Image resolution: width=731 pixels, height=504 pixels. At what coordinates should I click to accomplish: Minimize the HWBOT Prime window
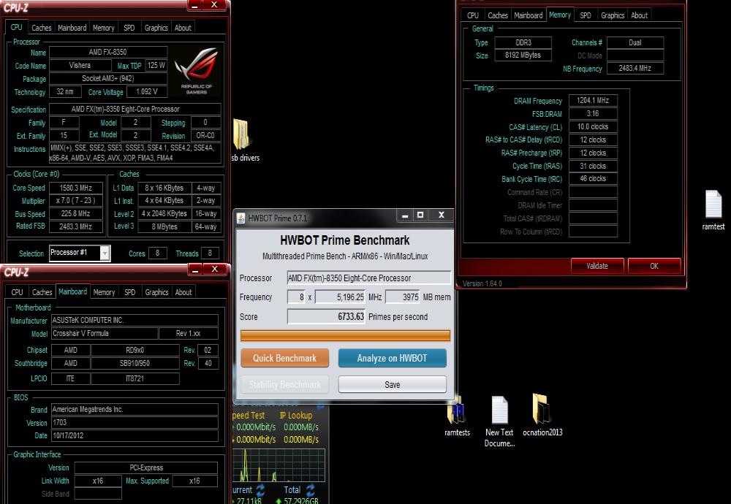405,215
